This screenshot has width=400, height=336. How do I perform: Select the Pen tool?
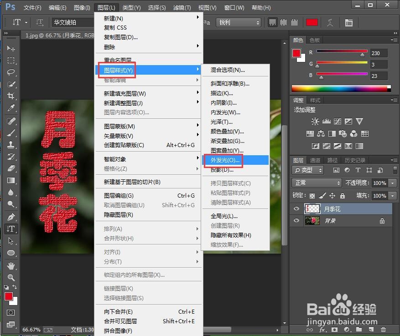tap(10, 217)
